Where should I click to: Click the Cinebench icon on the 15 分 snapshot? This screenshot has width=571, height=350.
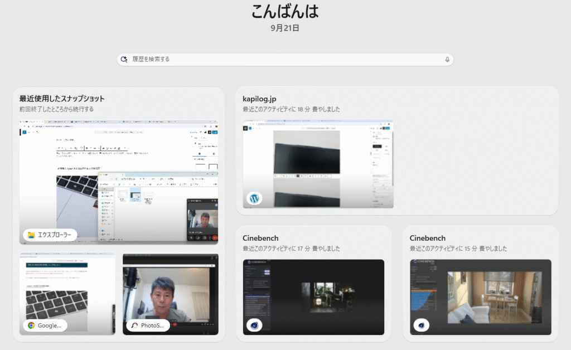coord(421,325)
